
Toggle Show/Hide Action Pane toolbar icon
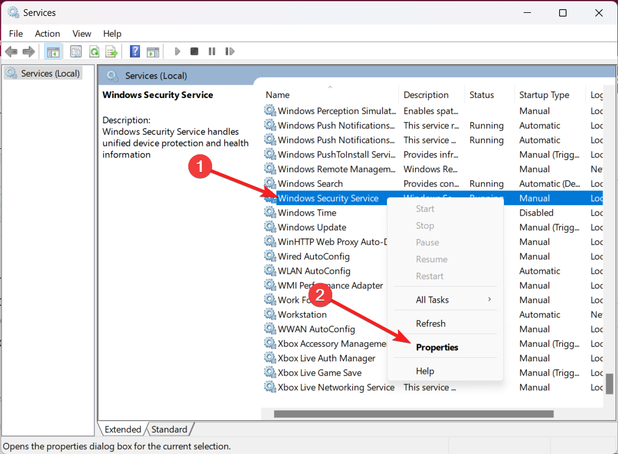pos(153,51)
